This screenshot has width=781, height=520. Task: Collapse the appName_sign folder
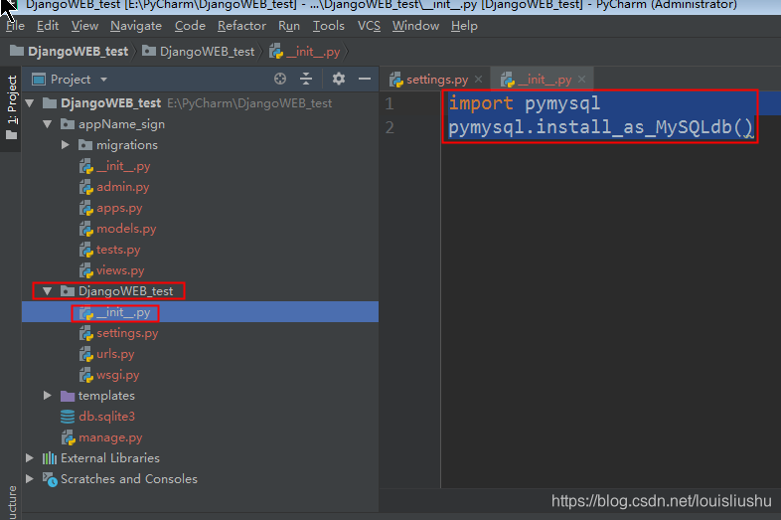tap(48, 124)
